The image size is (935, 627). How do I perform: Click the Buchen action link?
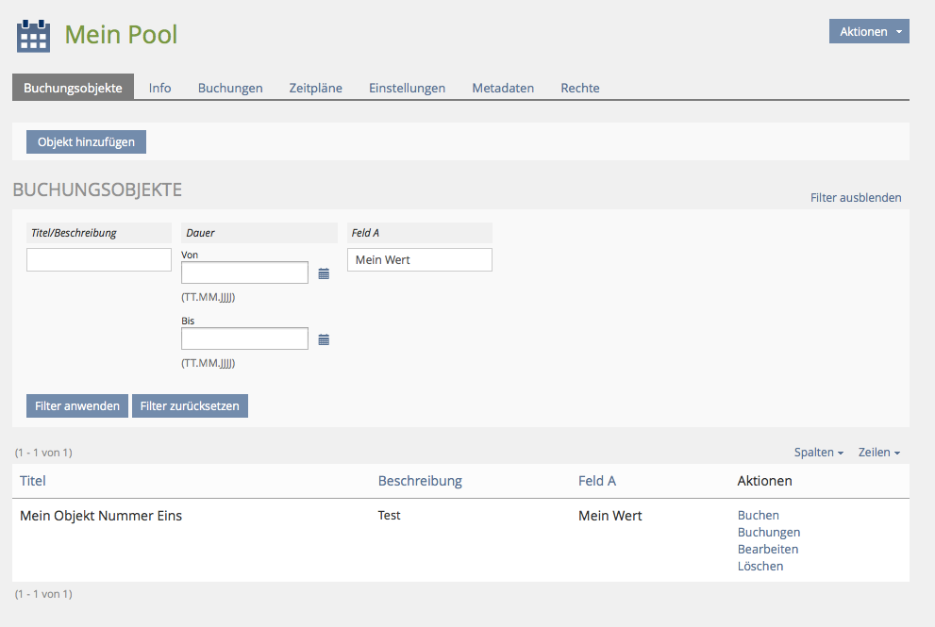[x=758, y=516]
